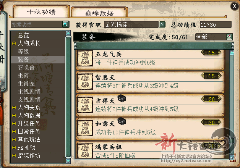Click the 搜索功绩 search field
Image resolution: width=240 pixels, height=168 pixels.
[37, 24]
